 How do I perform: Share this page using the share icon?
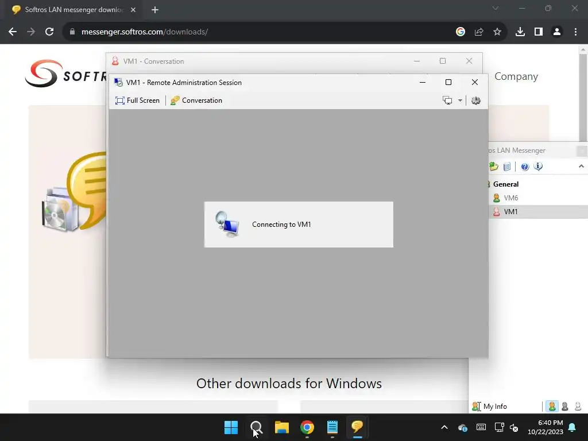479,32
